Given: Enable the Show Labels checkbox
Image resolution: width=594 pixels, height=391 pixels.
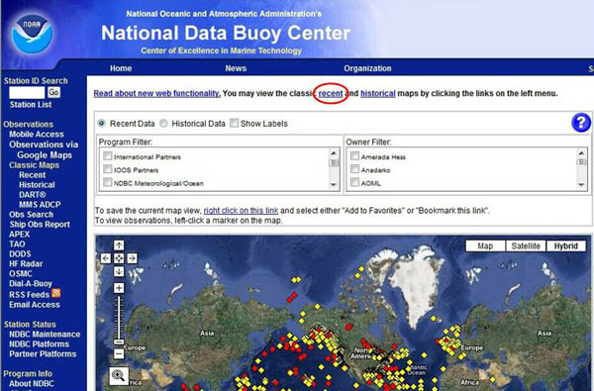Looking at the screenshot, I should coord(234,123).
